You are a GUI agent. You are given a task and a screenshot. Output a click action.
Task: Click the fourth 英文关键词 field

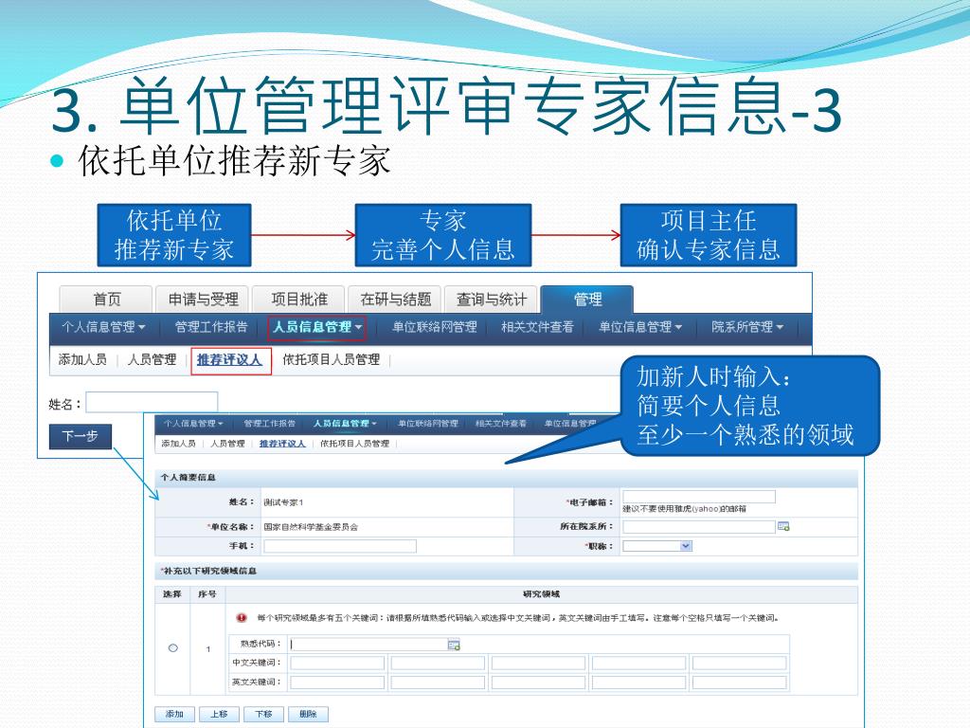pos(638,682)
